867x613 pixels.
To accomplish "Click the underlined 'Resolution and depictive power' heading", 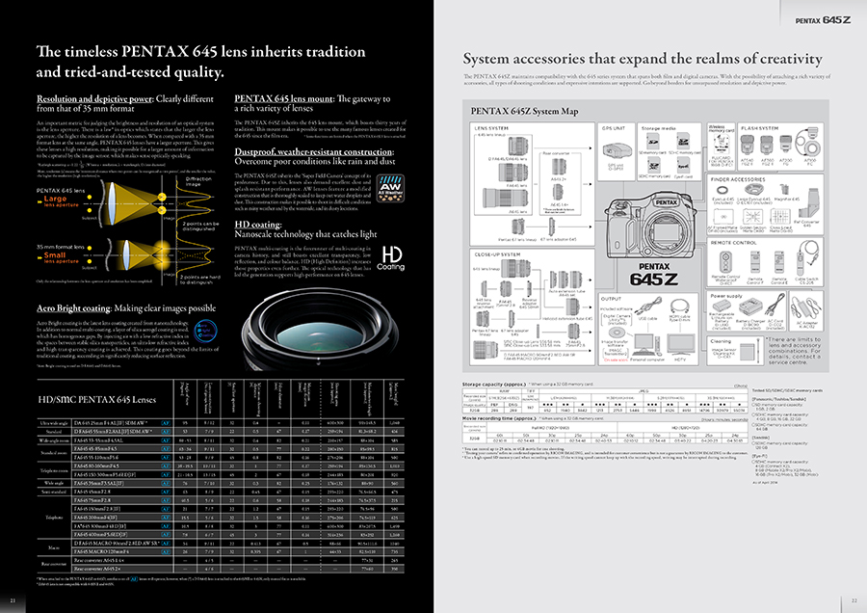I will 94,99.
